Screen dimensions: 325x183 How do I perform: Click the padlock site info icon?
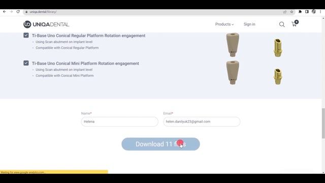point(26,12)
